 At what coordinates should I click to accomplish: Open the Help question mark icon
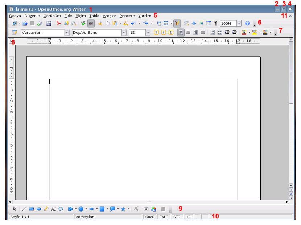[247, 24]
